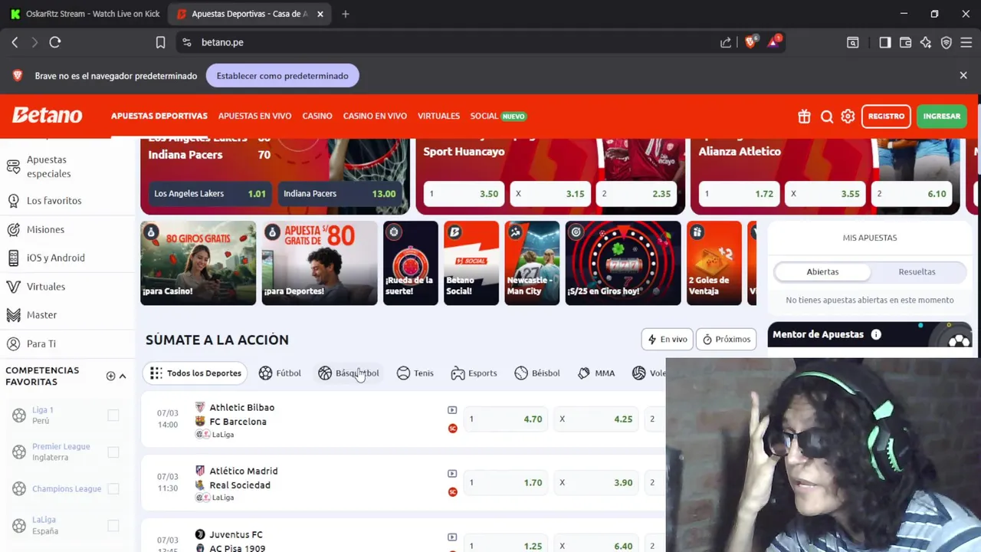Screen dimensions: 981x552
Task: Open the settings gear in Betano header
Action: [848, 117]
